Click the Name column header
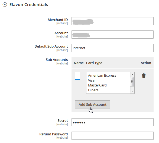The height and width of the screenshot is (143, 159). [x=79, y=63]
